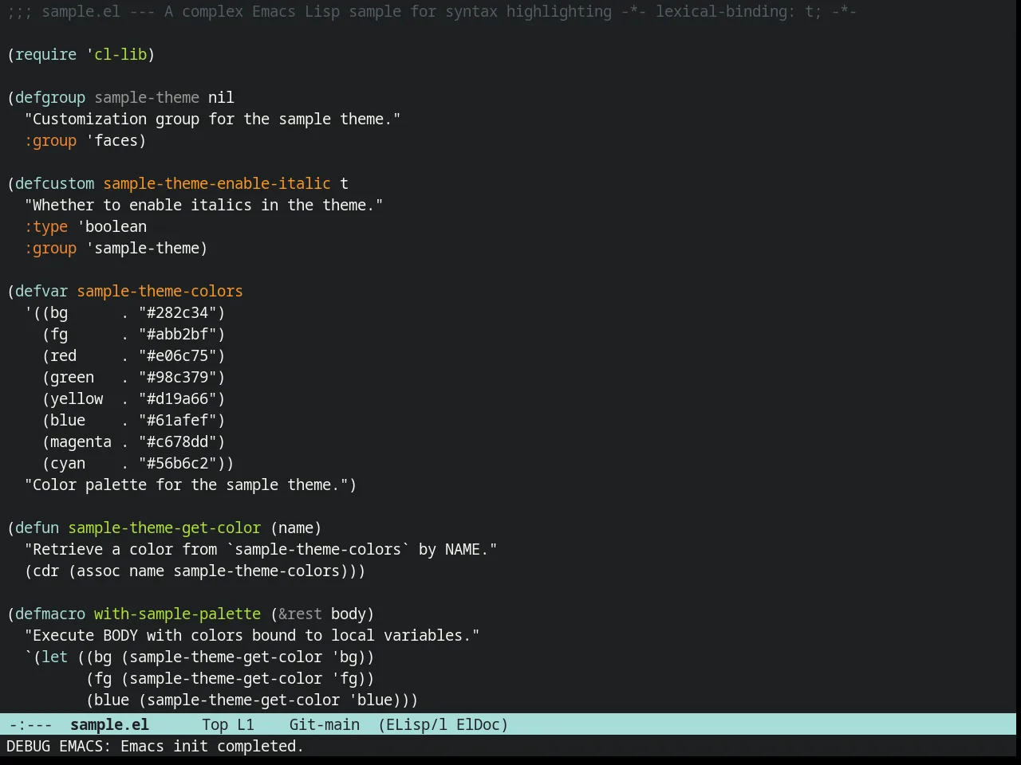Click 'sample-theme-get-color' function name after defun
Screen dimensions: 1021x765
pyautogui.click(x=164, y=528)
